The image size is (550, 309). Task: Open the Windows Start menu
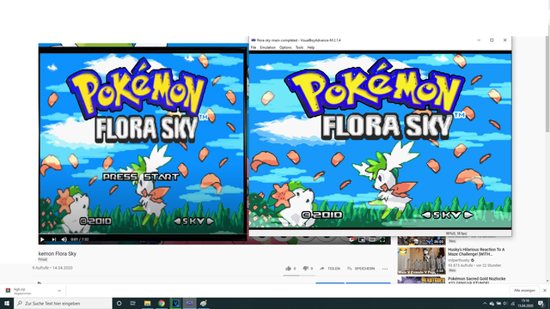[x=7, y=303]
